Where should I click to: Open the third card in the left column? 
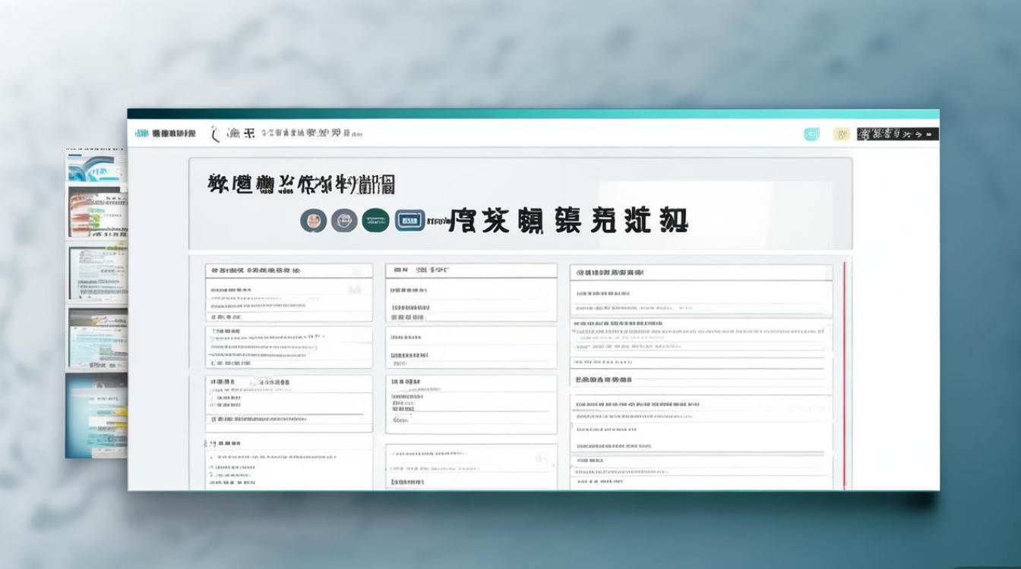[289, 404]
